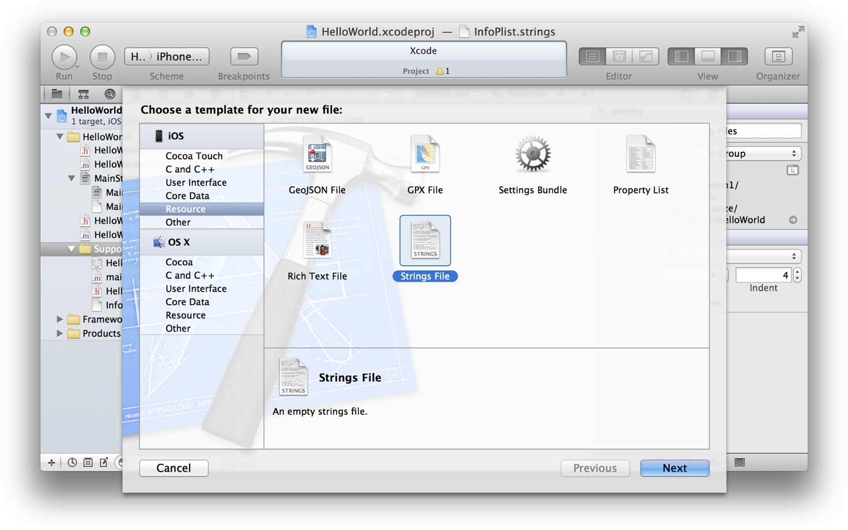Select Resource under the OS X section
The image size is (848, 530).
185,315
